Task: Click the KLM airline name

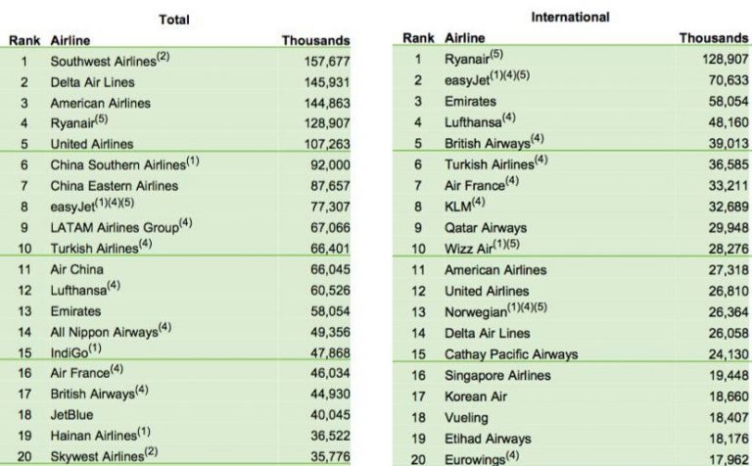Action: click(x=459, y=207)
